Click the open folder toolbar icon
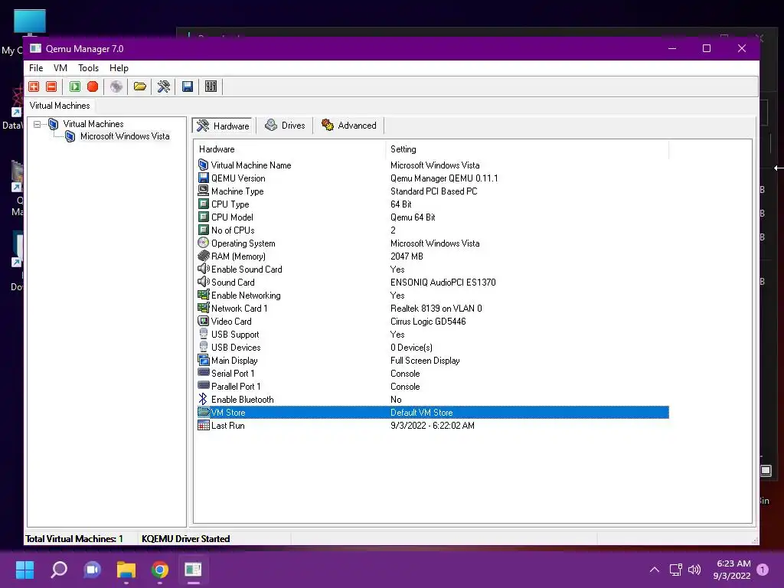The height and width of the screenshot is (588, 784). pos(140,87)
